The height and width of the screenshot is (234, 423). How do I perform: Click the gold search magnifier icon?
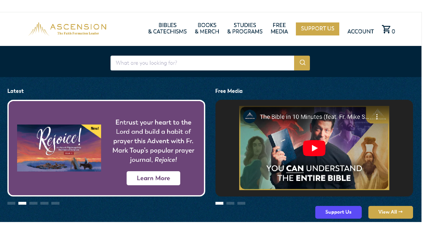point(302,63)
